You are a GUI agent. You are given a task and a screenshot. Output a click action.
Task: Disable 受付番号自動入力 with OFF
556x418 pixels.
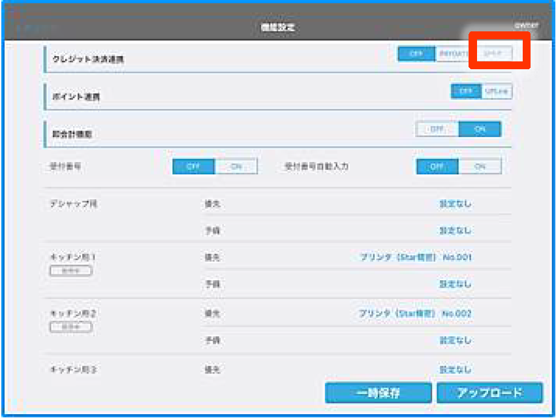pos(437,167)
